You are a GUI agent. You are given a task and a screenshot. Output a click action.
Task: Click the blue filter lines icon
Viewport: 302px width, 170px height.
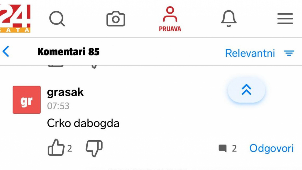[x=289, y=53]
